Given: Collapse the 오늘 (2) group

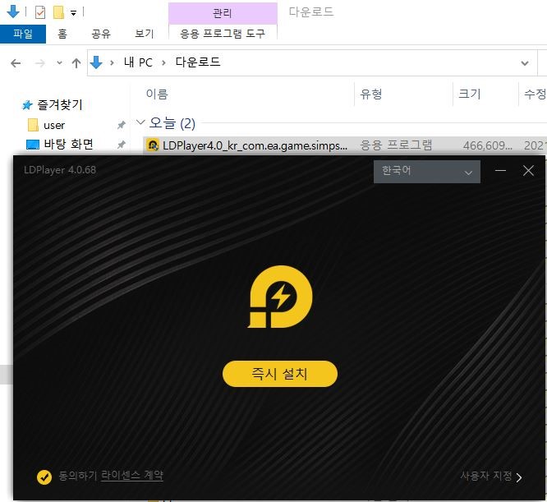Looking at the screenshot, I should (140, 122).
